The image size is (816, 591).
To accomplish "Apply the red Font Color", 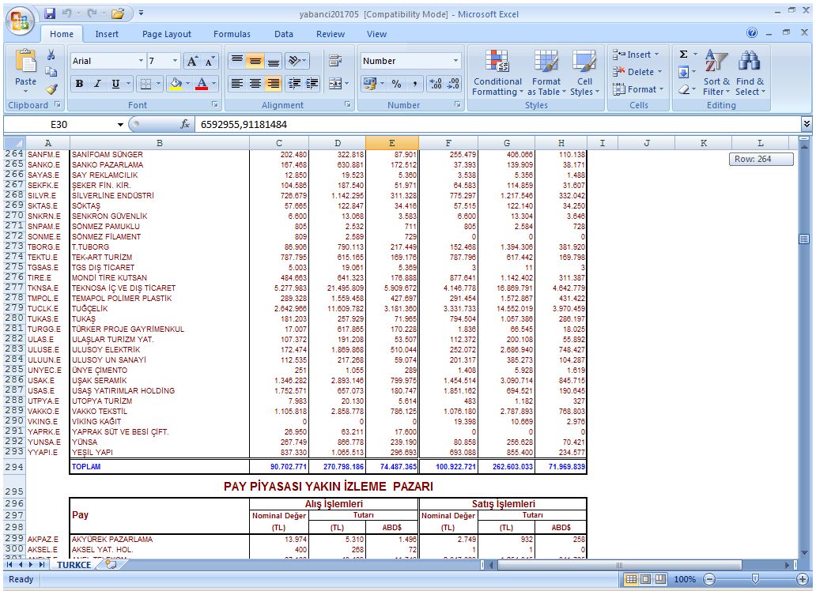I will pos(202,84).
